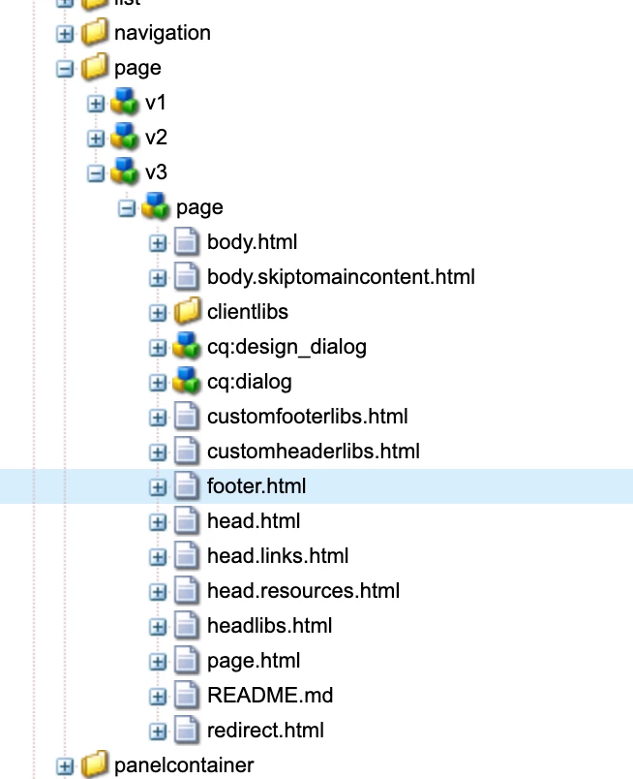Viewport: 633px width, 779px height.
Task: Click the cubes icon of the page node under v3
Action: tap(156, 206)
